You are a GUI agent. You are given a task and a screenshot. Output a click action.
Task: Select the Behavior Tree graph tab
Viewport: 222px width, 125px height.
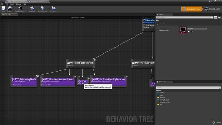pos(9,15)
